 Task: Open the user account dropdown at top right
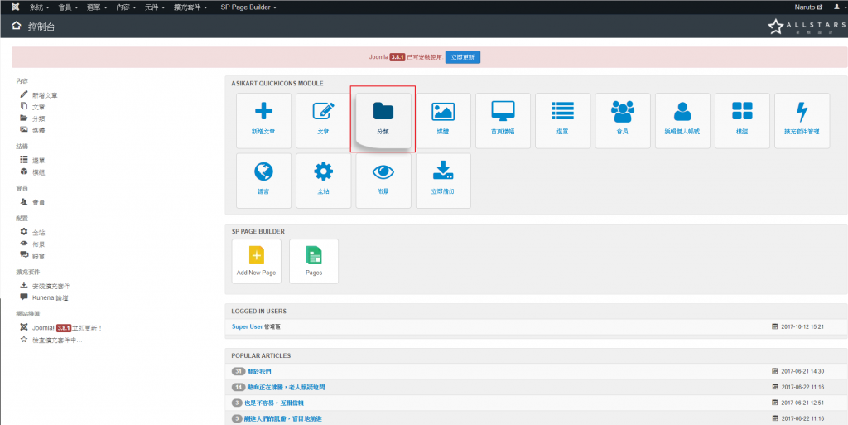tap(837, 7)
